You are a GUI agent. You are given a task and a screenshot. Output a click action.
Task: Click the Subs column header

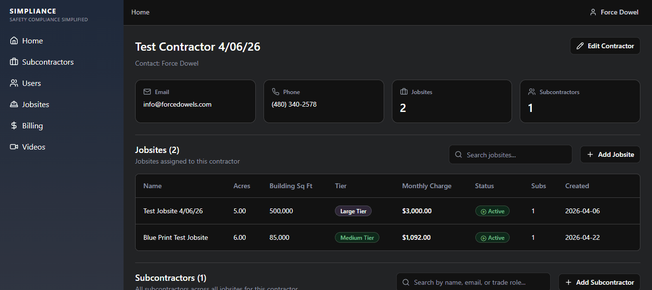click(539, 186)
